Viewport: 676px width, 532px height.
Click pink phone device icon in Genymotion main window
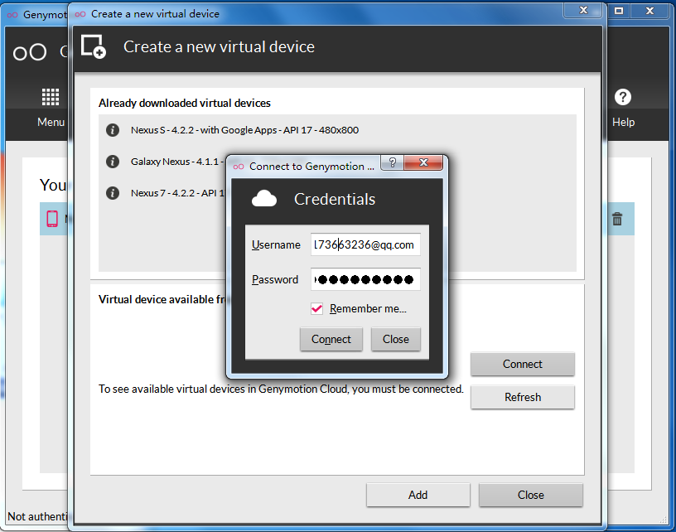52,219
